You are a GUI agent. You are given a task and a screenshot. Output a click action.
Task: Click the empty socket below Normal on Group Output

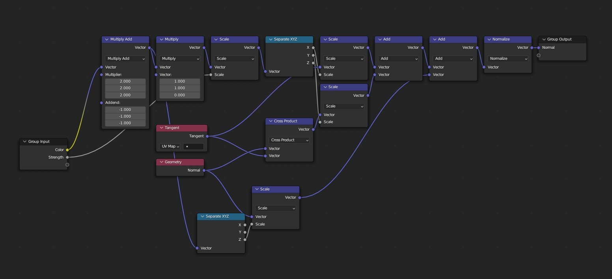click(539, 55)
